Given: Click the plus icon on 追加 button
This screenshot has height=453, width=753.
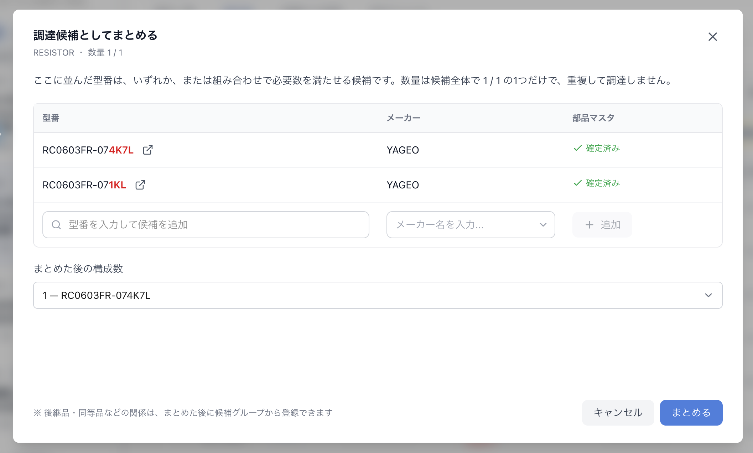Looking at the screenshot, I should point(590,225).
